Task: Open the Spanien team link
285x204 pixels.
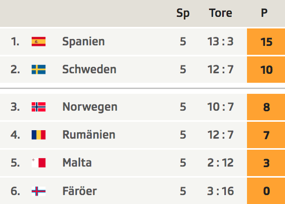Action: (83, 42)
